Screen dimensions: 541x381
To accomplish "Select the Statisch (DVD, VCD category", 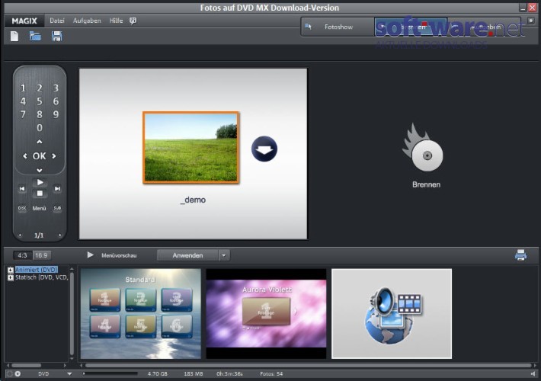I will click(42, 277).
